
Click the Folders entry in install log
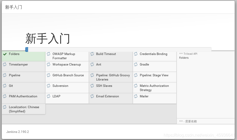[184, 58]
